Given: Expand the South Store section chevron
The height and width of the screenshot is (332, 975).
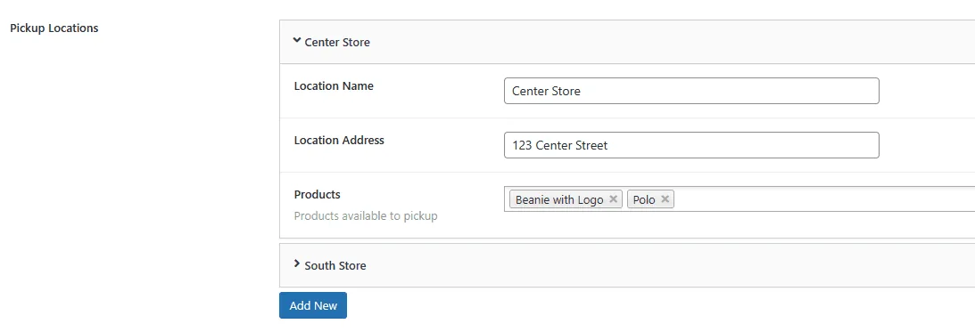Looking at the screenshot, I should click(297, 263).
